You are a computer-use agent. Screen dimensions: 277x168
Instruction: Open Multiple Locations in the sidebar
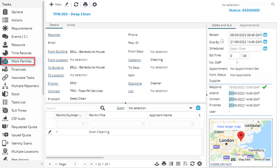25,151
